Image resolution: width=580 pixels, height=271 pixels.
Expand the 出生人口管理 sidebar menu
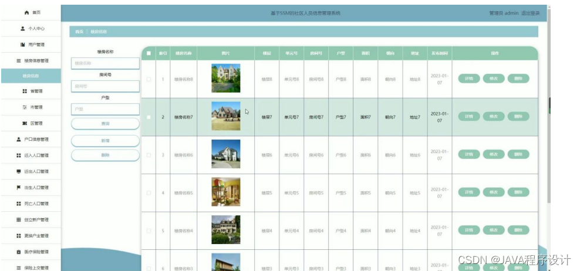31,188
